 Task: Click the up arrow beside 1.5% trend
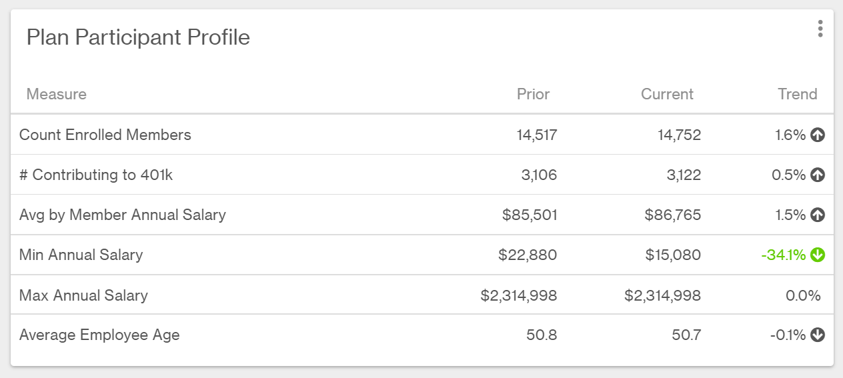click(818, 215)
